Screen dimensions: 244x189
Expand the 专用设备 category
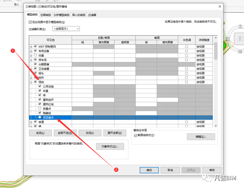click(31, 51)
